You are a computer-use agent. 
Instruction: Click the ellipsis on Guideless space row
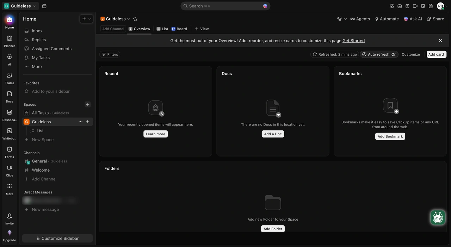pyautogui.click(x=80, y=122)
